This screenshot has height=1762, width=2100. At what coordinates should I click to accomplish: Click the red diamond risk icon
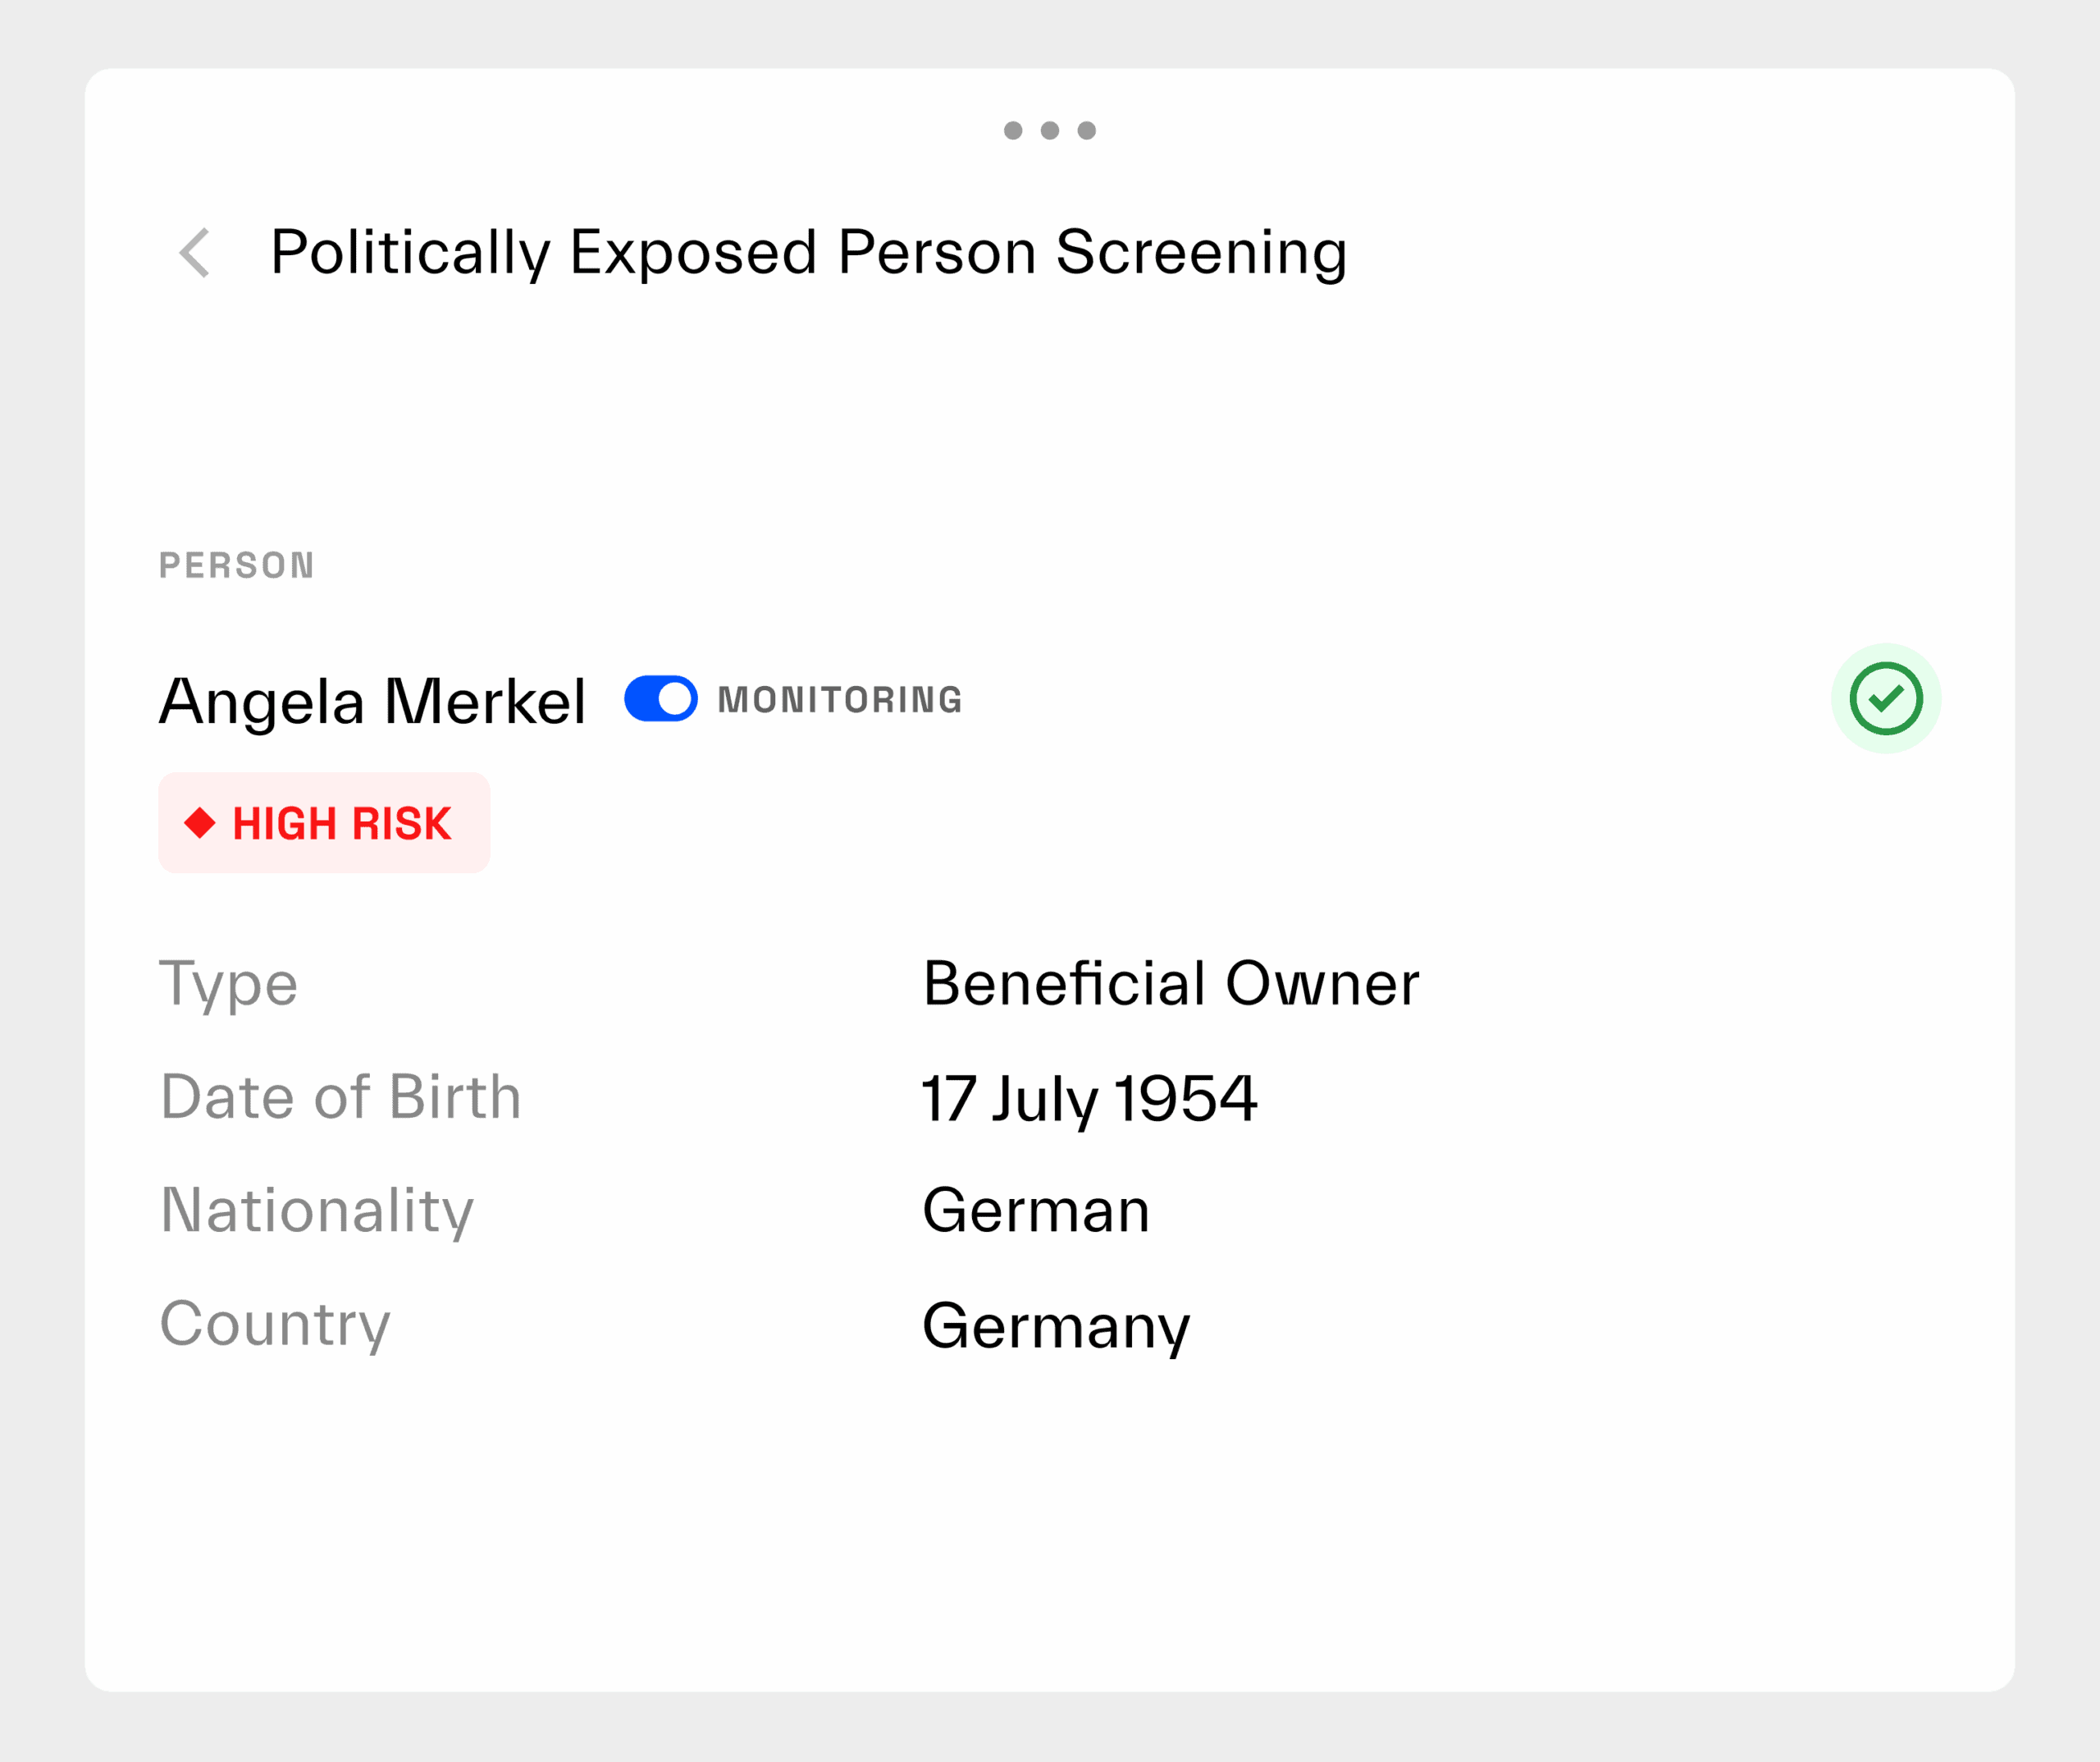click(x=200, y=822)
